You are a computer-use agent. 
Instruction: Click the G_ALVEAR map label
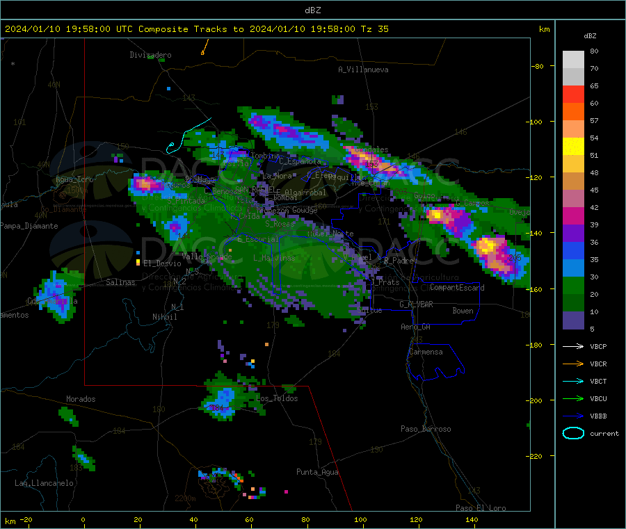(416, 304)
